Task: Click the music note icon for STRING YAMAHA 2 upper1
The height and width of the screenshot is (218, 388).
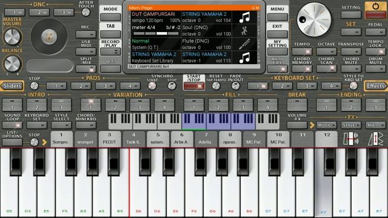Action: [x=244, y=18]
